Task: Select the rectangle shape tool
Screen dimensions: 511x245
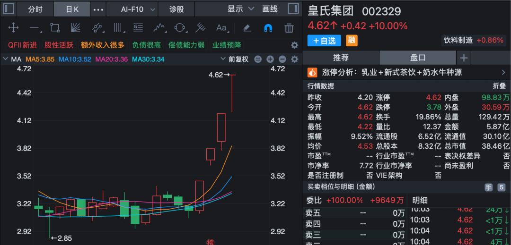Action: pos(55,28)
